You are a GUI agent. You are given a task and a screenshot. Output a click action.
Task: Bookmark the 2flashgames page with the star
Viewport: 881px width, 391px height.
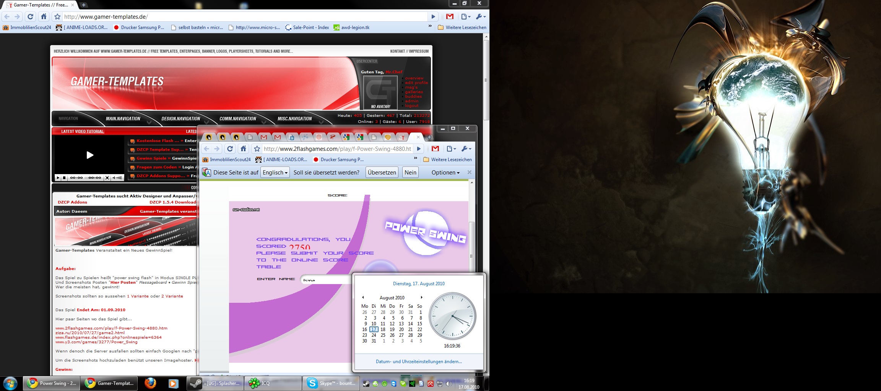(x=257, y=149)
